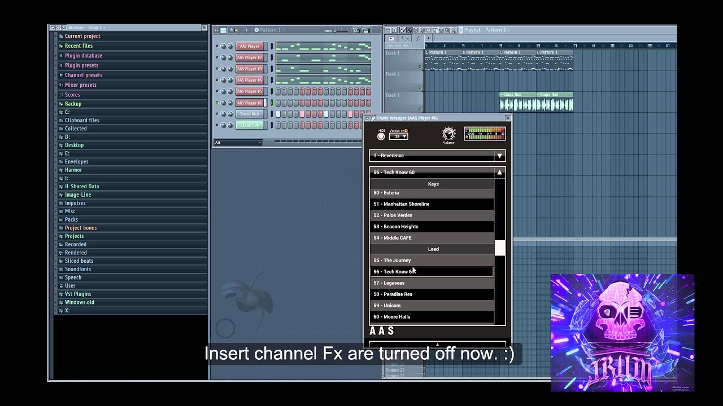Toggle the Tuned Kick mute LED
723x406 pixels.
[x=217, y=114]
